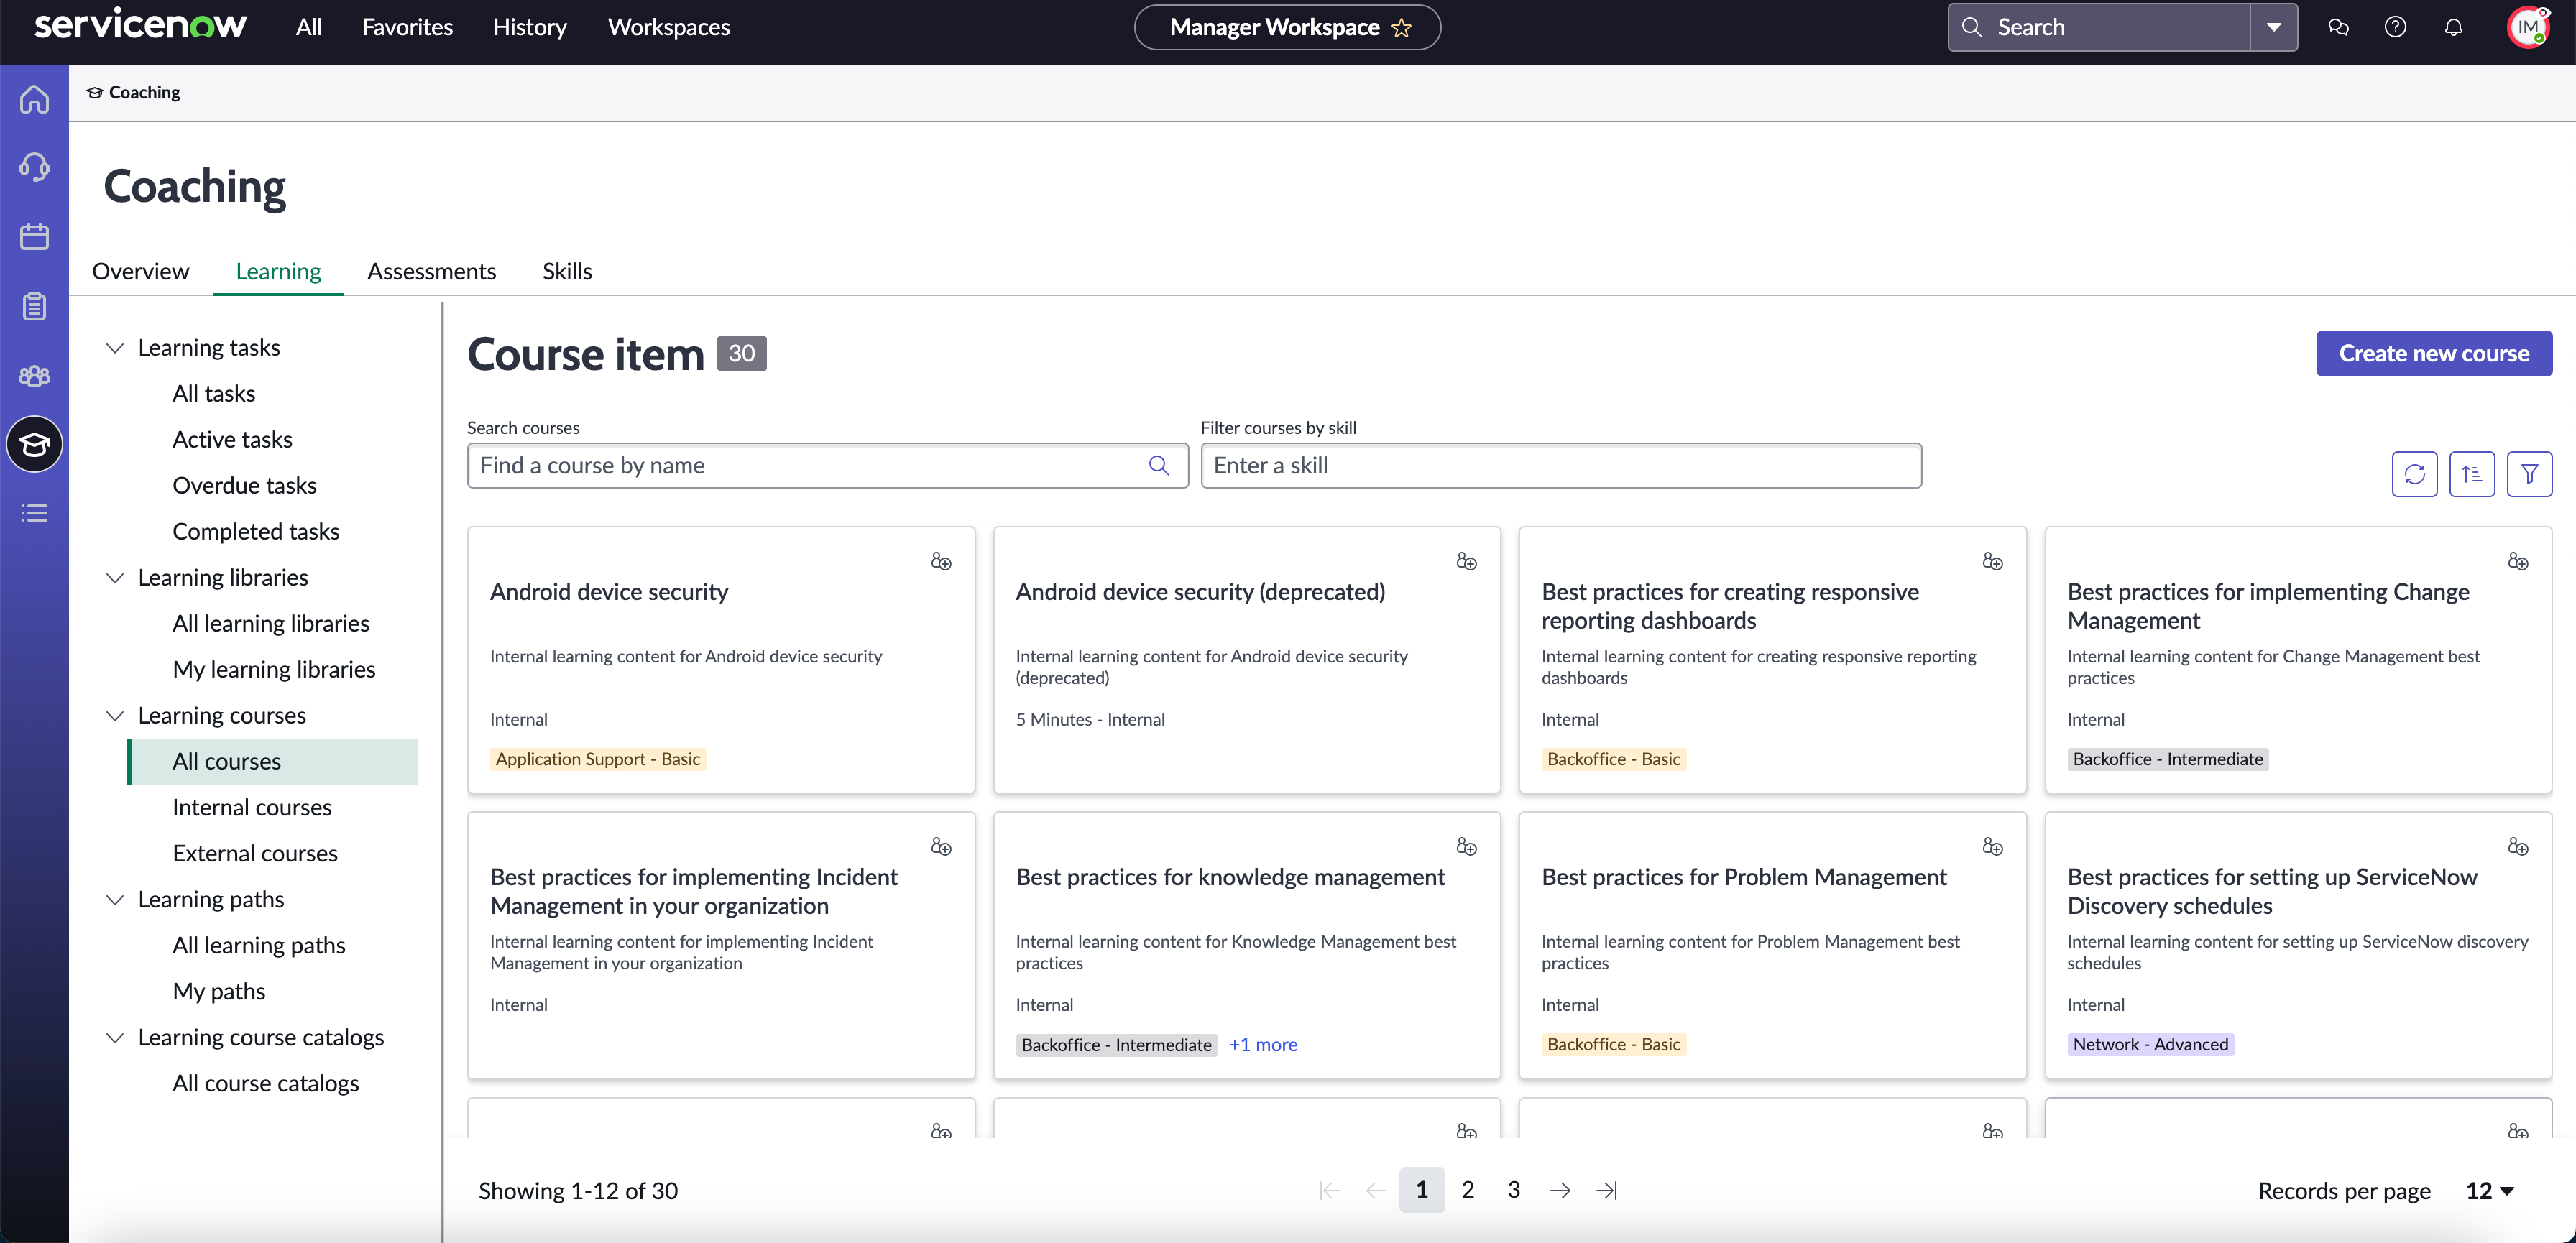Screen dimensions: 2576x1243
Task: Open the Workspaces menu
Action: [668, 27]
